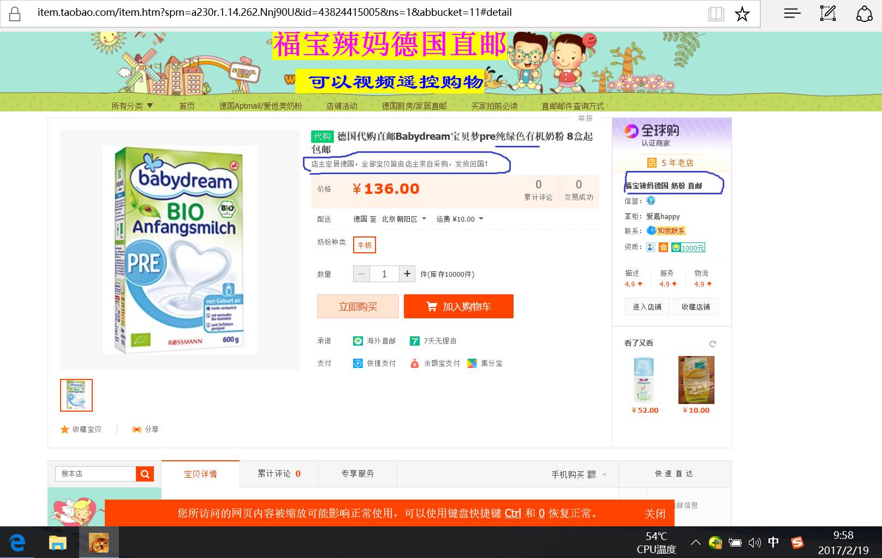Image resolution: width=882 pixels, height=558 pixels.
Task: Open the 7天无理由 return policy icon
Action: [414, 341]
